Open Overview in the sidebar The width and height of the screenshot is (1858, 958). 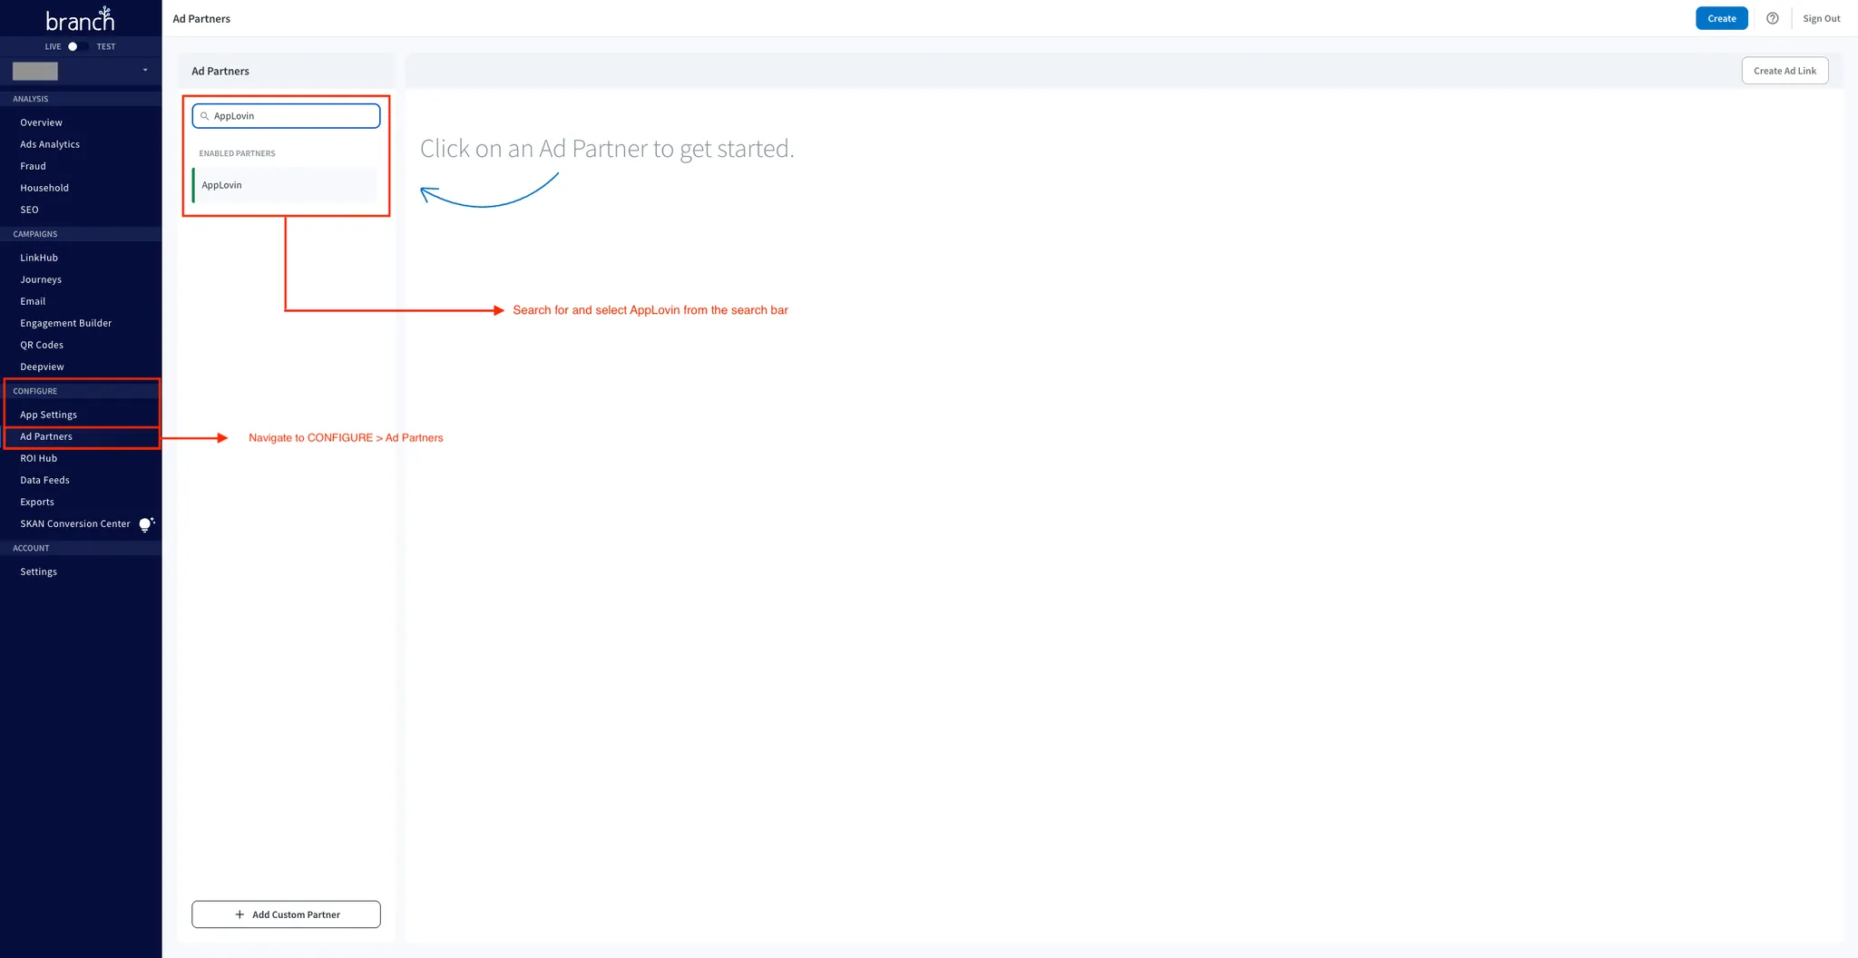(41, 122)
